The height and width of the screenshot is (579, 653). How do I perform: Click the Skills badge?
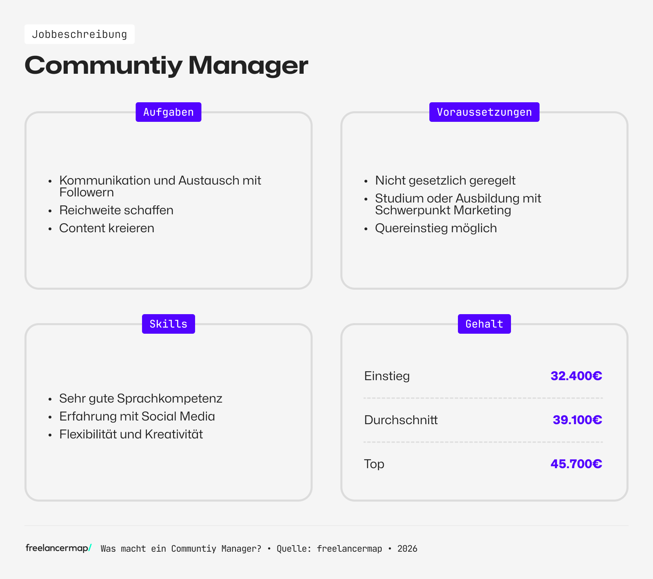(x=168, y=324)
